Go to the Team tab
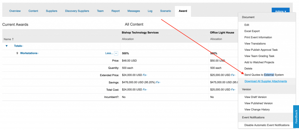This screenshot has width=299, height=130. click(100, 11)
